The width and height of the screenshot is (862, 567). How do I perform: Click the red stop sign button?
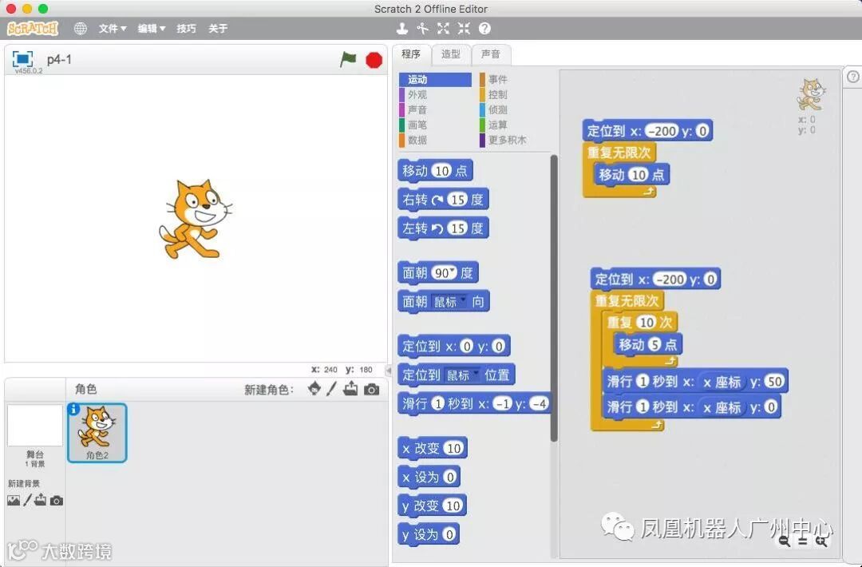click(374, 59)
